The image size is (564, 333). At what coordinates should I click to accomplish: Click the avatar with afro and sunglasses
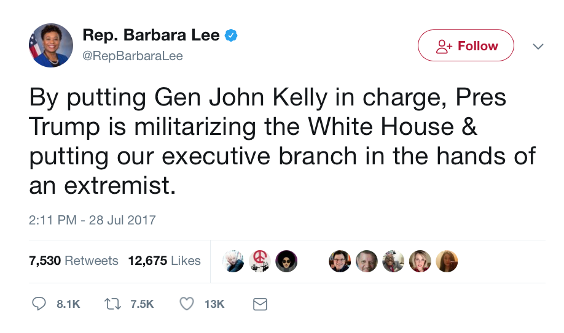click(x=286, y=261)
